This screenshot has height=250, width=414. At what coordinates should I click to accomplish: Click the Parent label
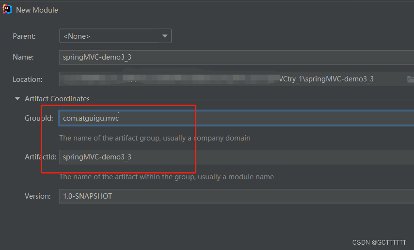[24, 36]
